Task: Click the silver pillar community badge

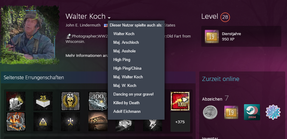Action: coord(210,113)
